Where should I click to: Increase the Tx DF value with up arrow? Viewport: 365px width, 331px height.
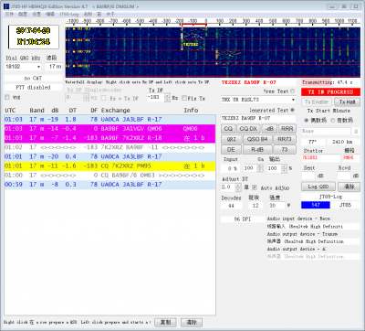point(167,96)
